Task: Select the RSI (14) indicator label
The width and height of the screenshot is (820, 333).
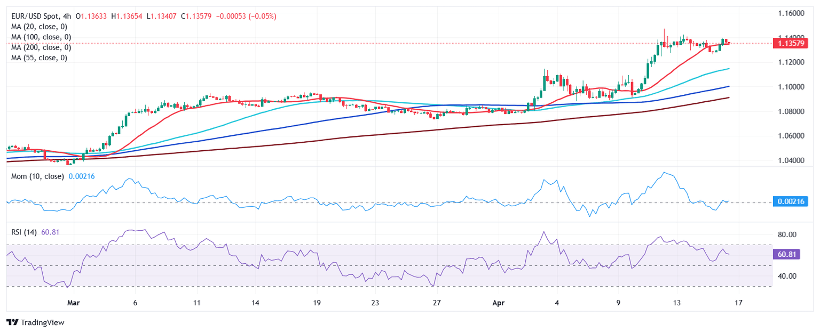Action: coord(25,232)
